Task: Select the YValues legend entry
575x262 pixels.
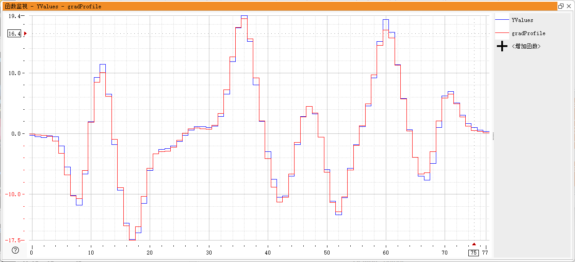Action: pyautogui.click(x=522, y=20)
